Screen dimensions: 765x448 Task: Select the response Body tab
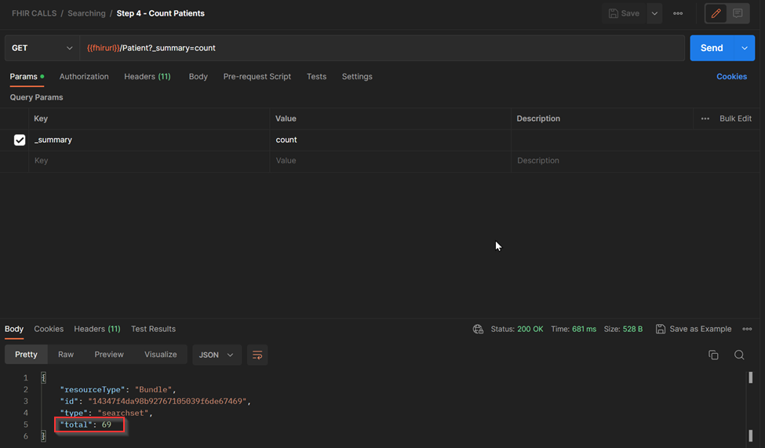(x=14, y=329)
